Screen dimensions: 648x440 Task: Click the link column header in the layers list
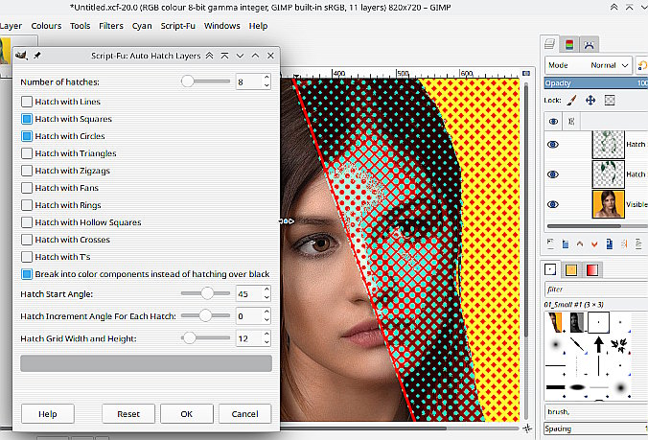(571, 122)
